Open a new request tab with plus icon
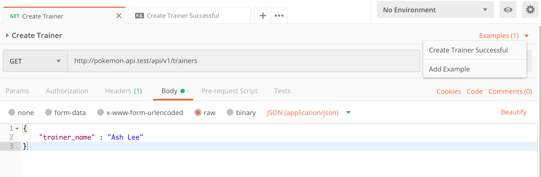This screenshot has height=177, width=541. pos(263,16)
